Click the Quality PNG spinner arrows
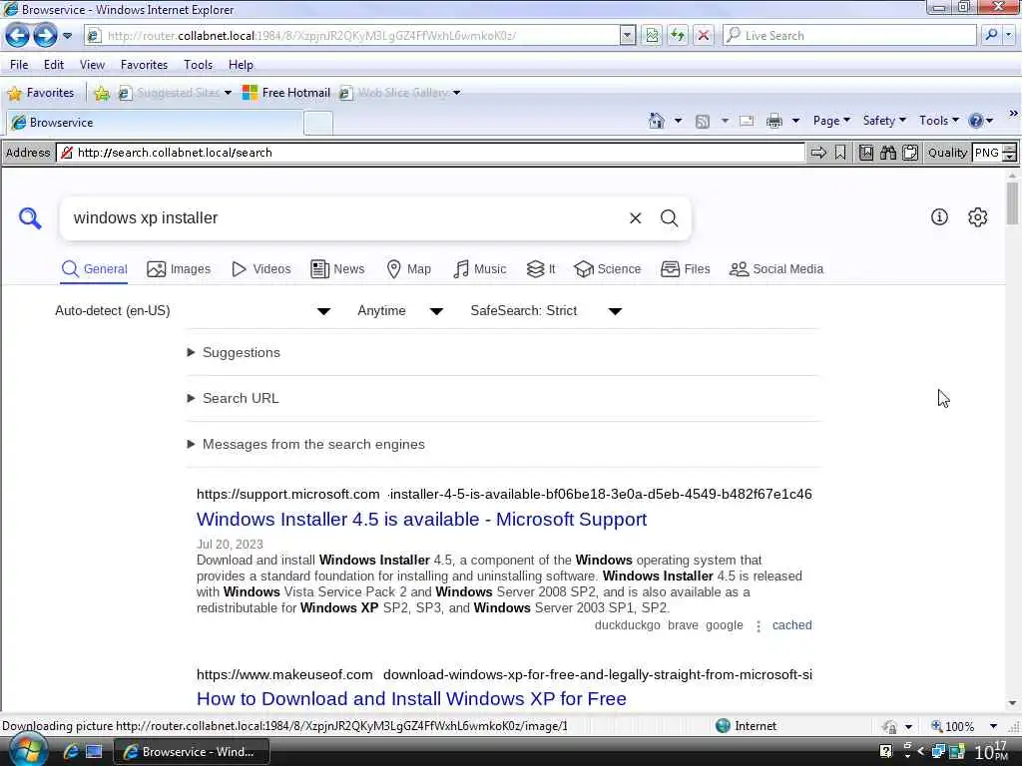Viewport: 1022px width, 766px height. pyautogui.click(x=1009, y=153)
